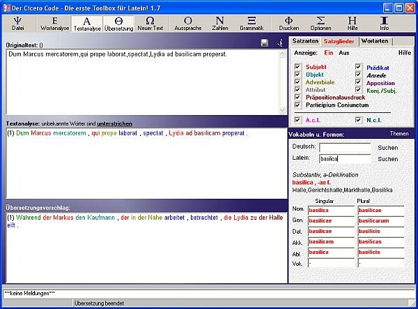Save the original text with disk icon
Screen dimensions: 418x309
(x=265, y=43)
